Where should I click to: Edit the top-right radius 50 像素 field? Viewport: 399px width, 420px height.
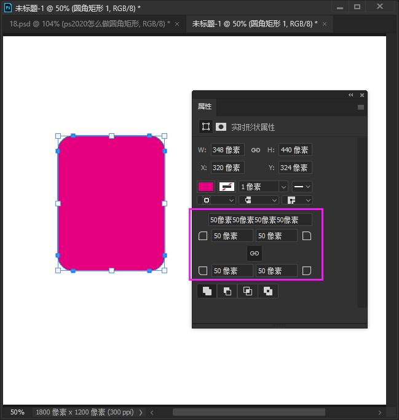(277, 236)
